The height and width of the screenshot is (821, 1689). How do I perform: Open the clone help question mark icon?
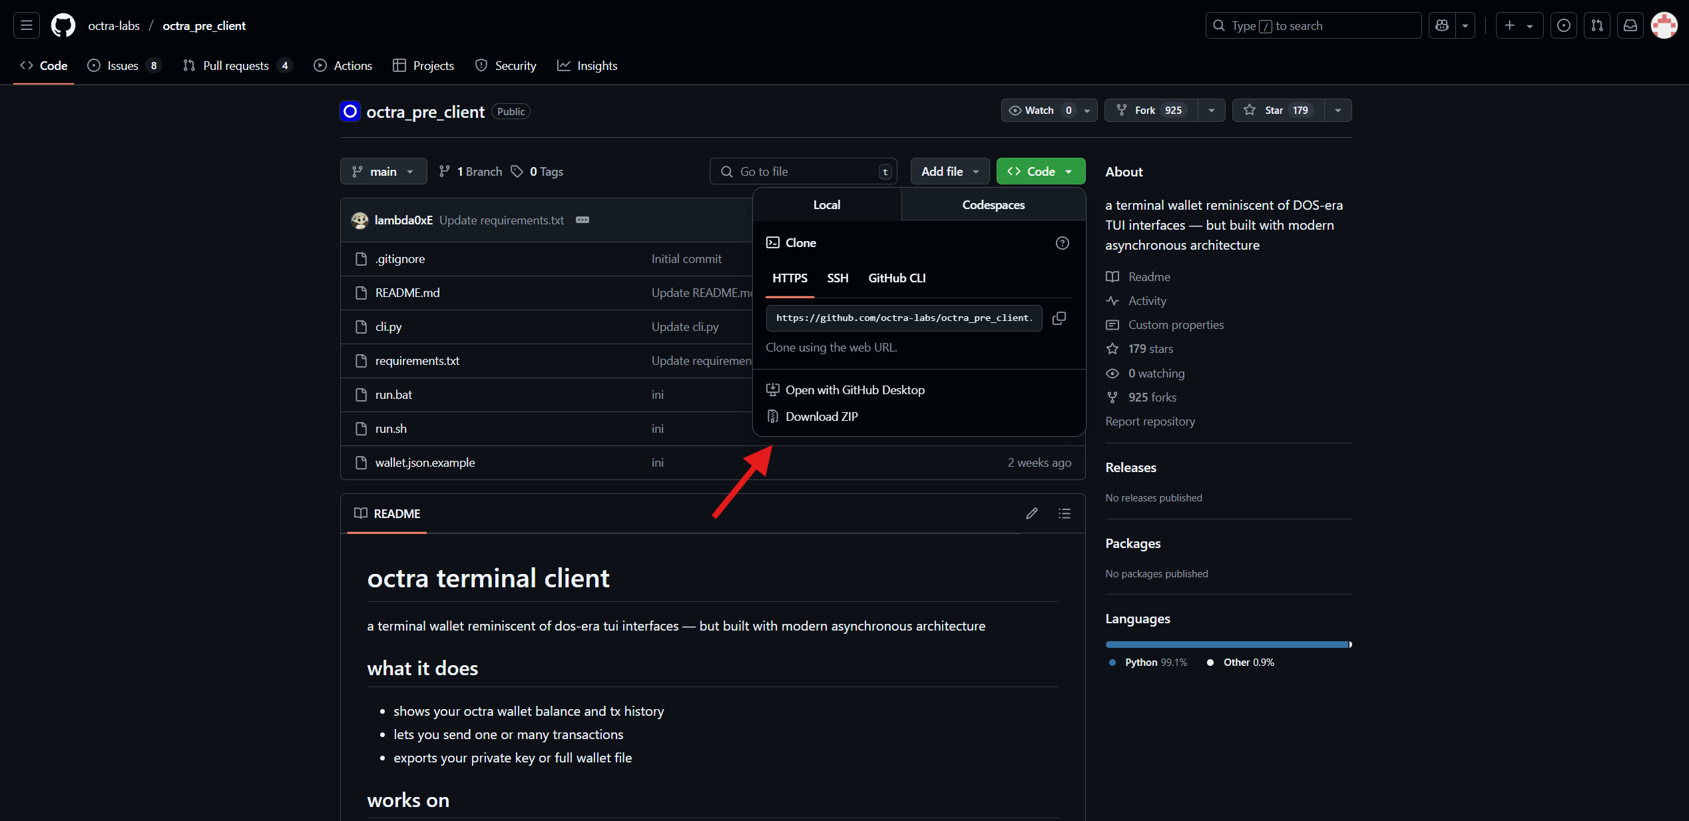(1062, 242)
